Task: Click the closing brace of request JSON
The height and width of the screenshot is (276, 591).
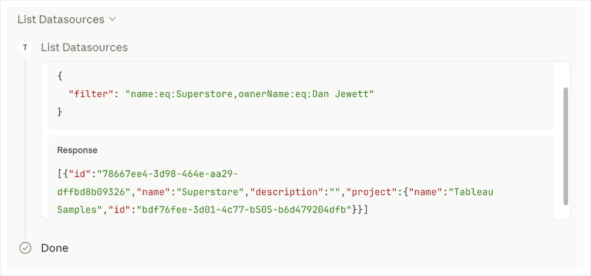Action: point(60,111)
